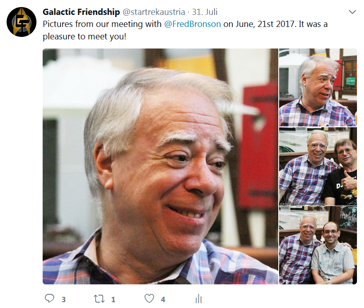The height and width of the screenshot is (308, 364).
Task: Click the reply count number 3
Action: [64, 299]
